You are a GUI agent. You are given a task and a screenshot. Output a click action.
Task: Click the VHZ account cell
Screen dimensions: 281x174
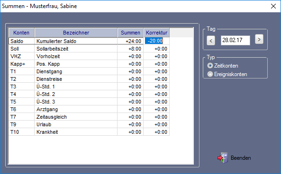(21, 56)
